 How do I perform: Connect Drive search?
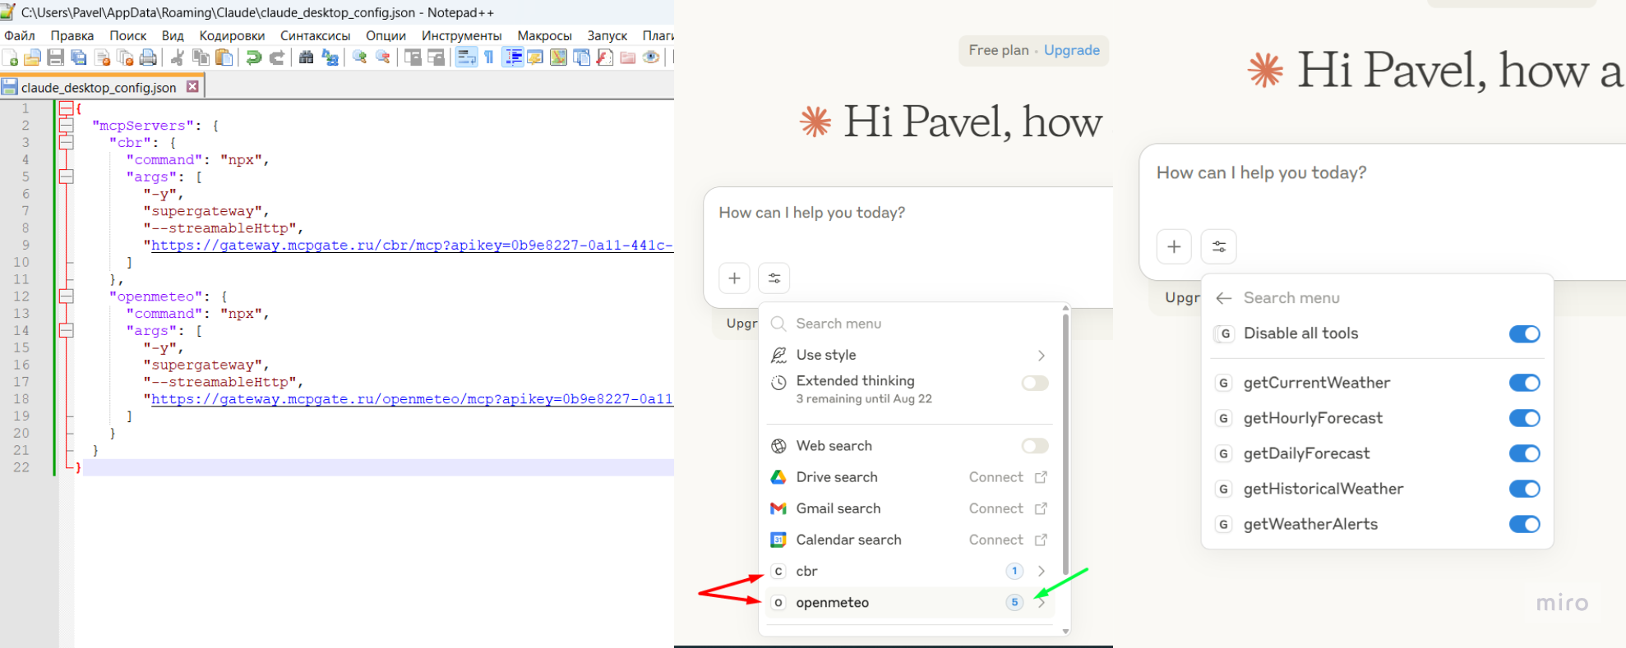[1008, 477]
